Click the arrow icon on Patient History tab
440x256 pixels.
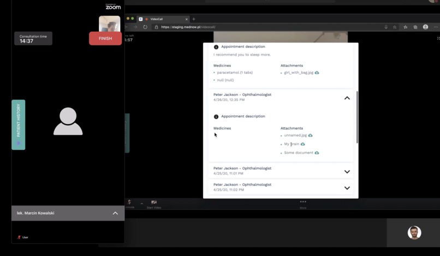(19, 143)
